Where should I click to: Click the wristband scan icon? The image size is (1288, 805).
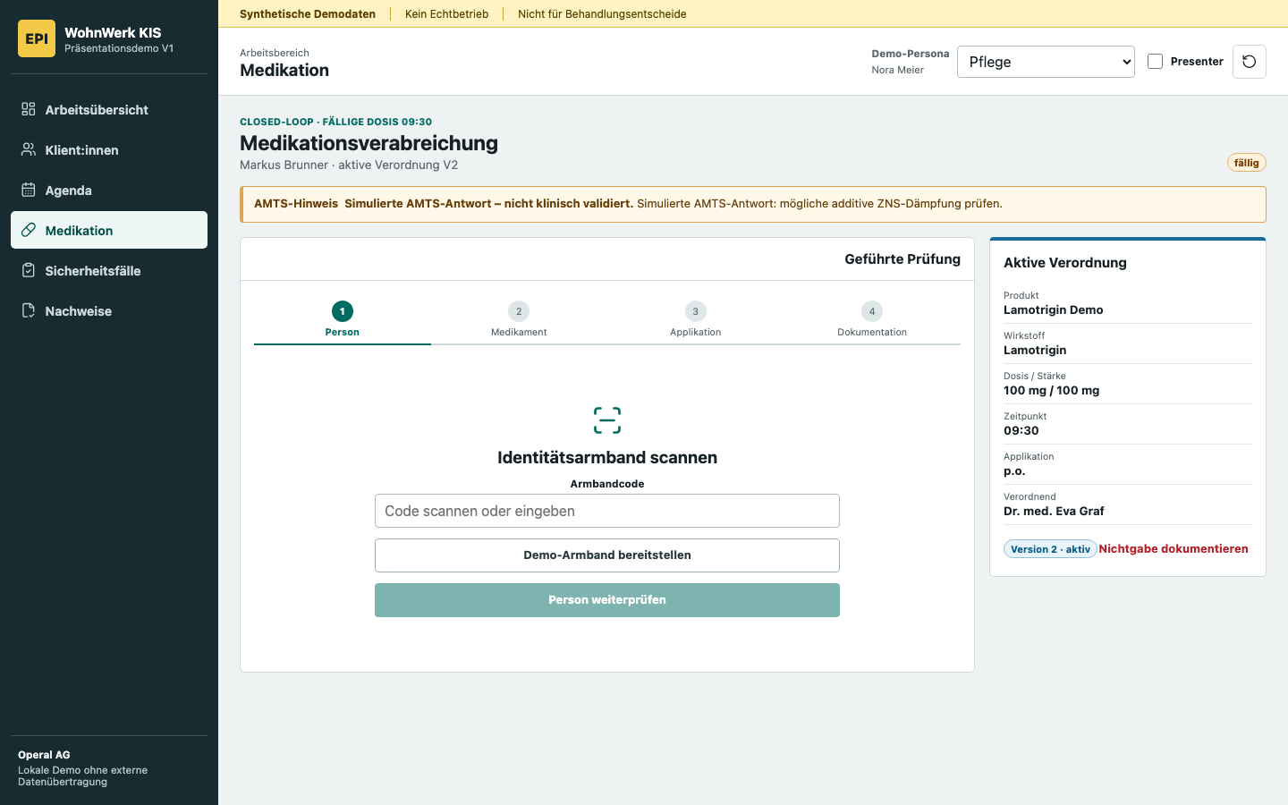607,420
